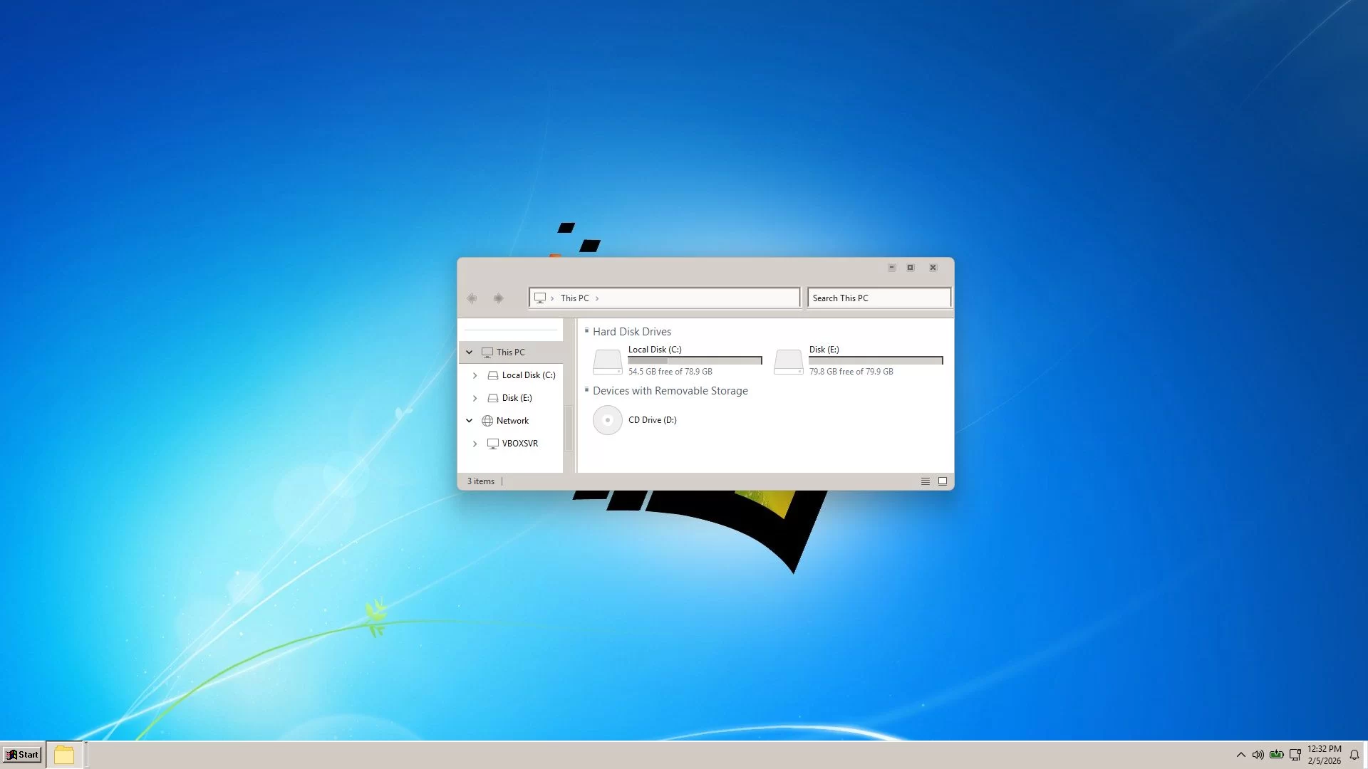Open the CD Drive (D:) icon
Viewport: 1368px width, 769px height.
608,420
